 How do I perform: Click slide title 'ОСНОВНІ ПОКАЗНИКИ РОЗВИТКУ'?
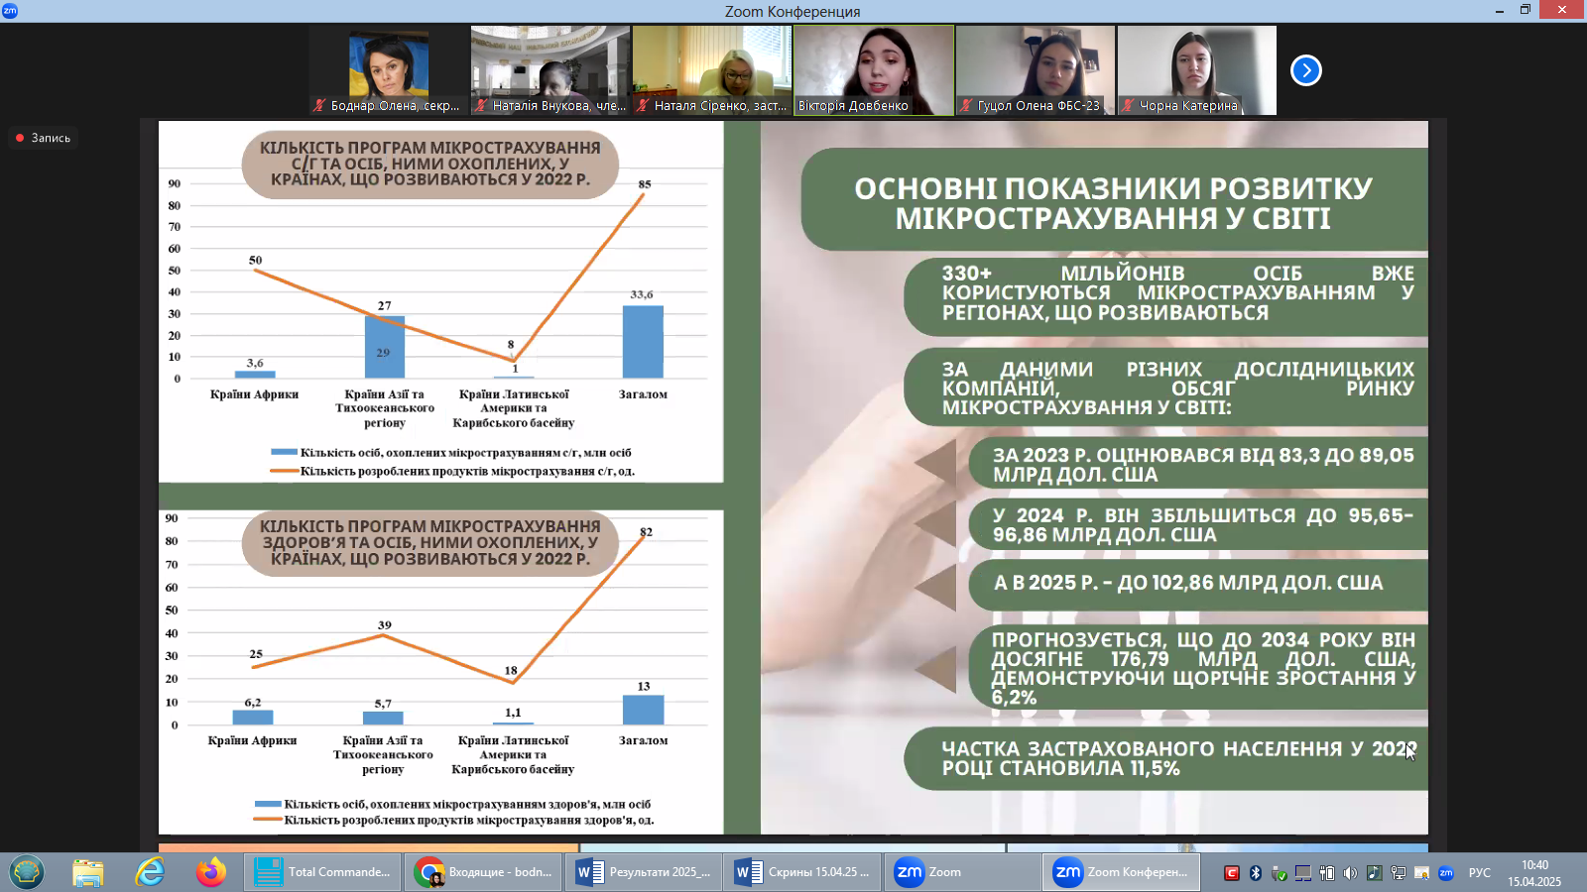tap(1113, 188)
